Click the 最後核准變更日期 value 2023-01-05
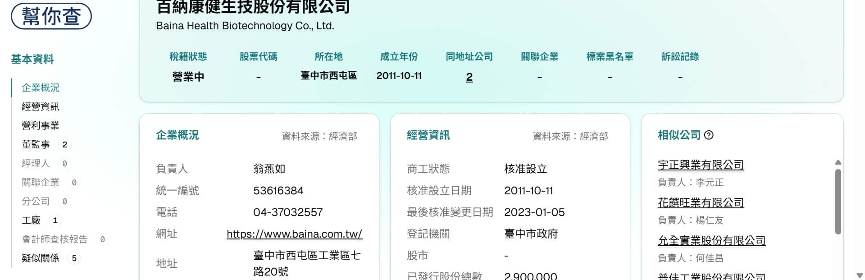Screen dimensions: 865x280 point(534,212)
